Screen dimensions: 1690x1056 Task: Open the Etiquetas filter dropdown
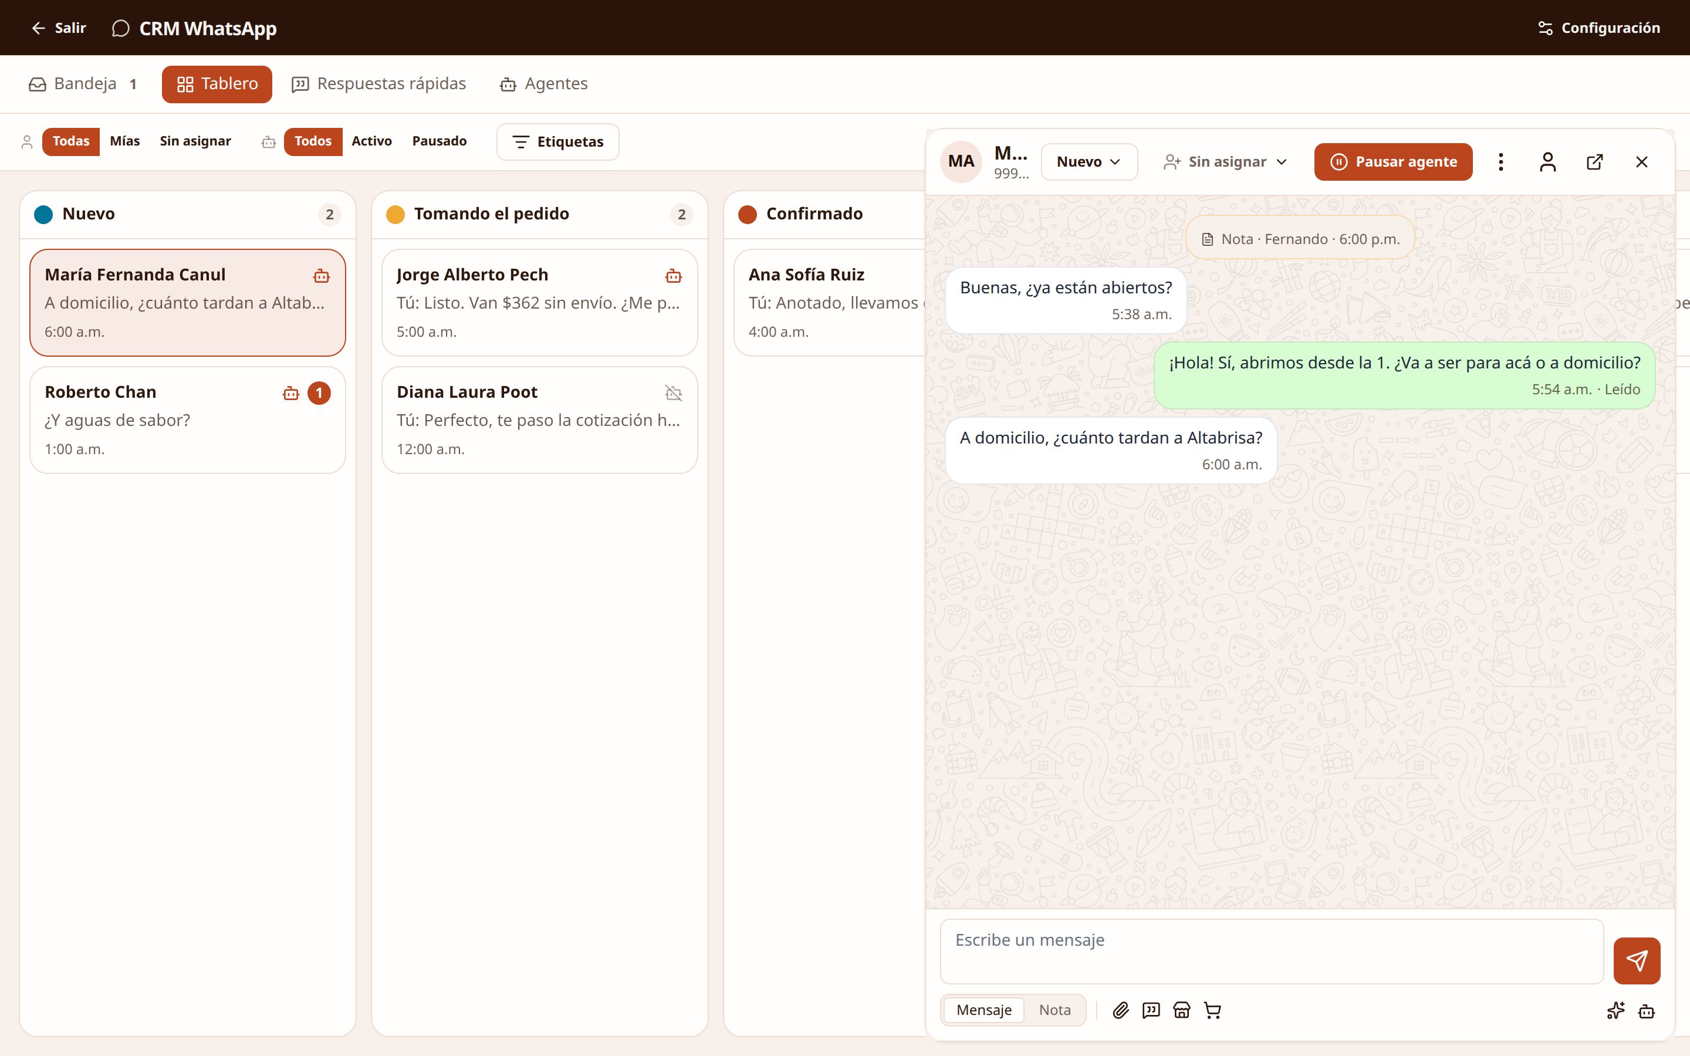click(x=557, y=142)
